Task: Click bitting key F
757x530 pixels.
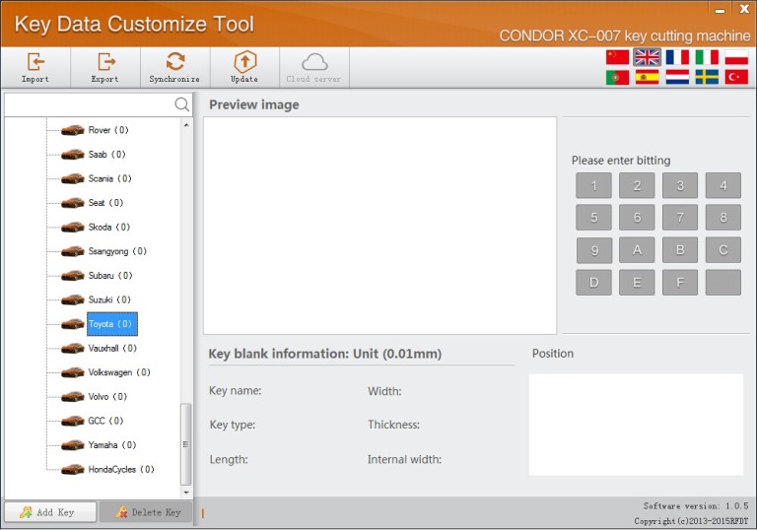Action: point(680,283)
